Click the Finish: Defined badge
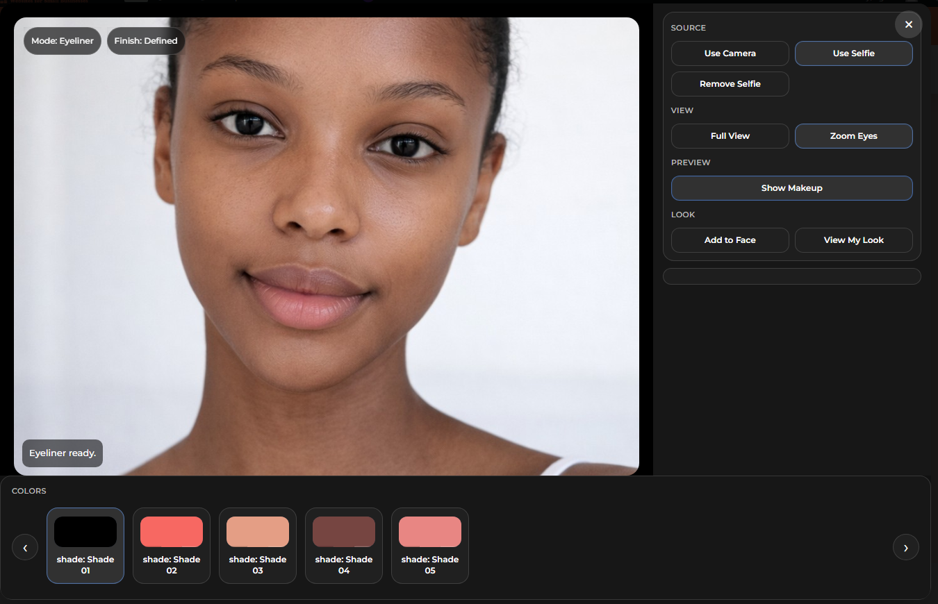This screenshot has height=604, width=938. [x=145, y=40]
